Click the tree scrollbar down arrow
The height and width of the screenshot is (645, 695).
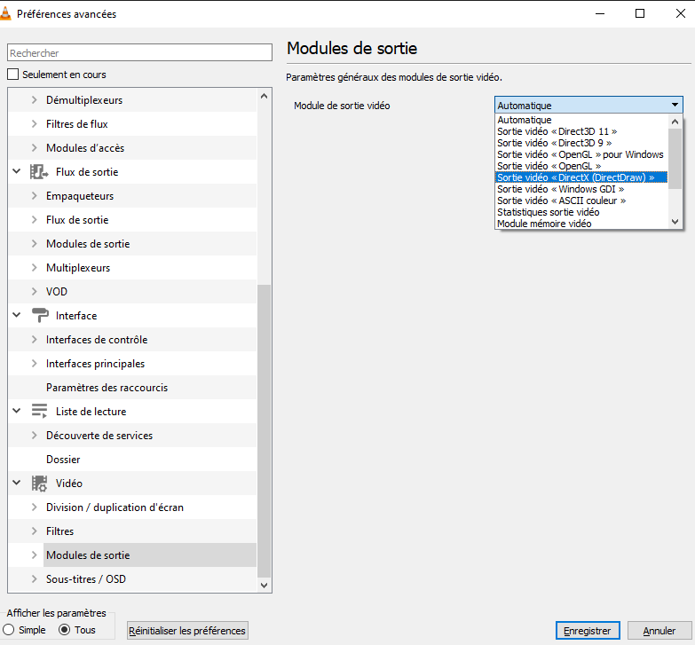point(265,586)
